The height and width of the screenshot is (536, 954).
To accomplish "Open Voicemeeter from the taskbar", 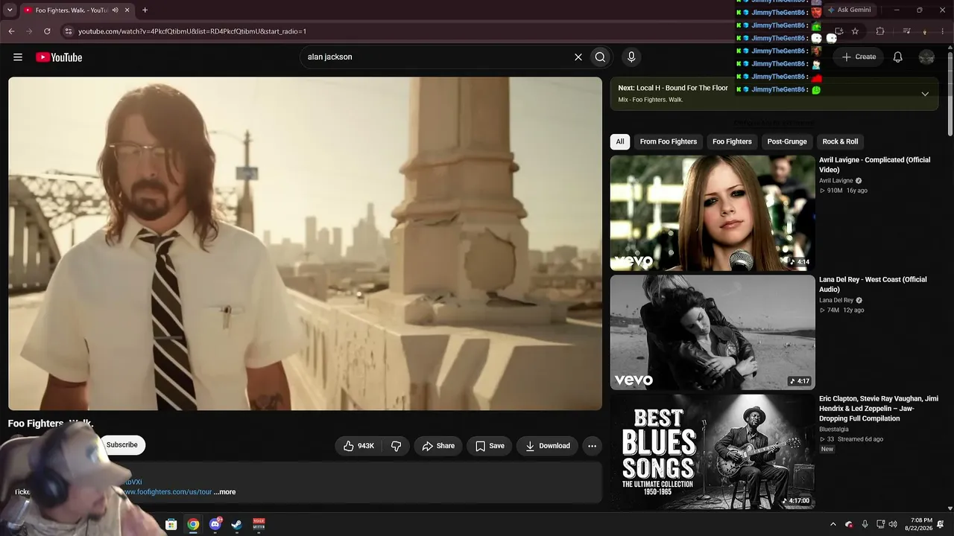I will (x=259, y=525).
